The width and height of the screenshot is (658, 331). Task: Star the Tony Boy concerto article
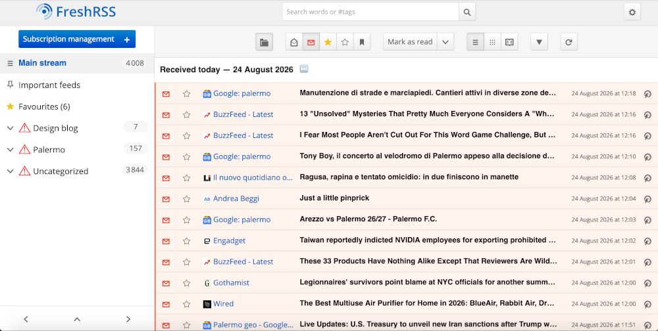coord(187,157)
